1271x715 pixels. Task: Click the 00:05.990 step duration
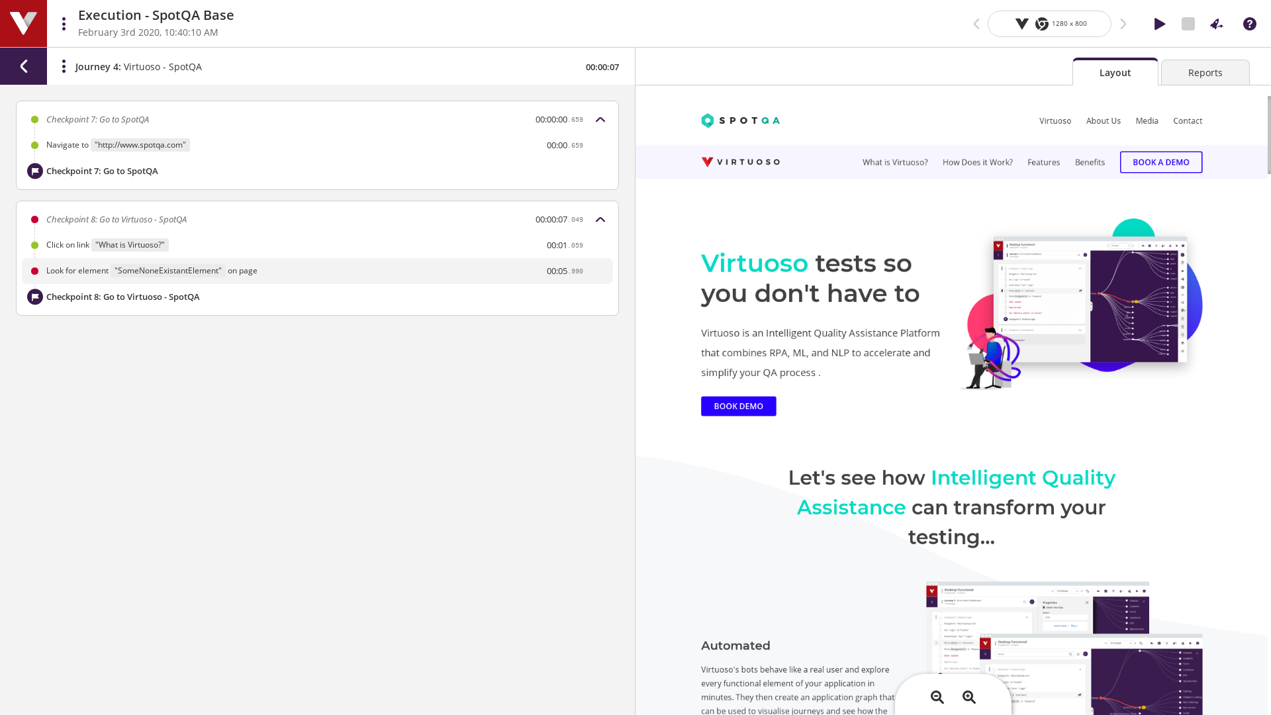565,271
